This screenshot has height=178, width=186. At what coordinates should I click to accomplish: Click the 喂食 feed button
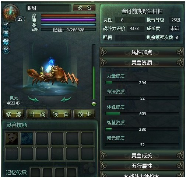pos(60,114)
